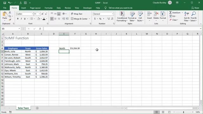Click the Save icon in quick access toolbar
The image size is (203, 114).
[x=5, y=3]
